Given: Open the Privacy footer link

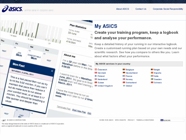Looking at the screenshot, I should point(131,120).
